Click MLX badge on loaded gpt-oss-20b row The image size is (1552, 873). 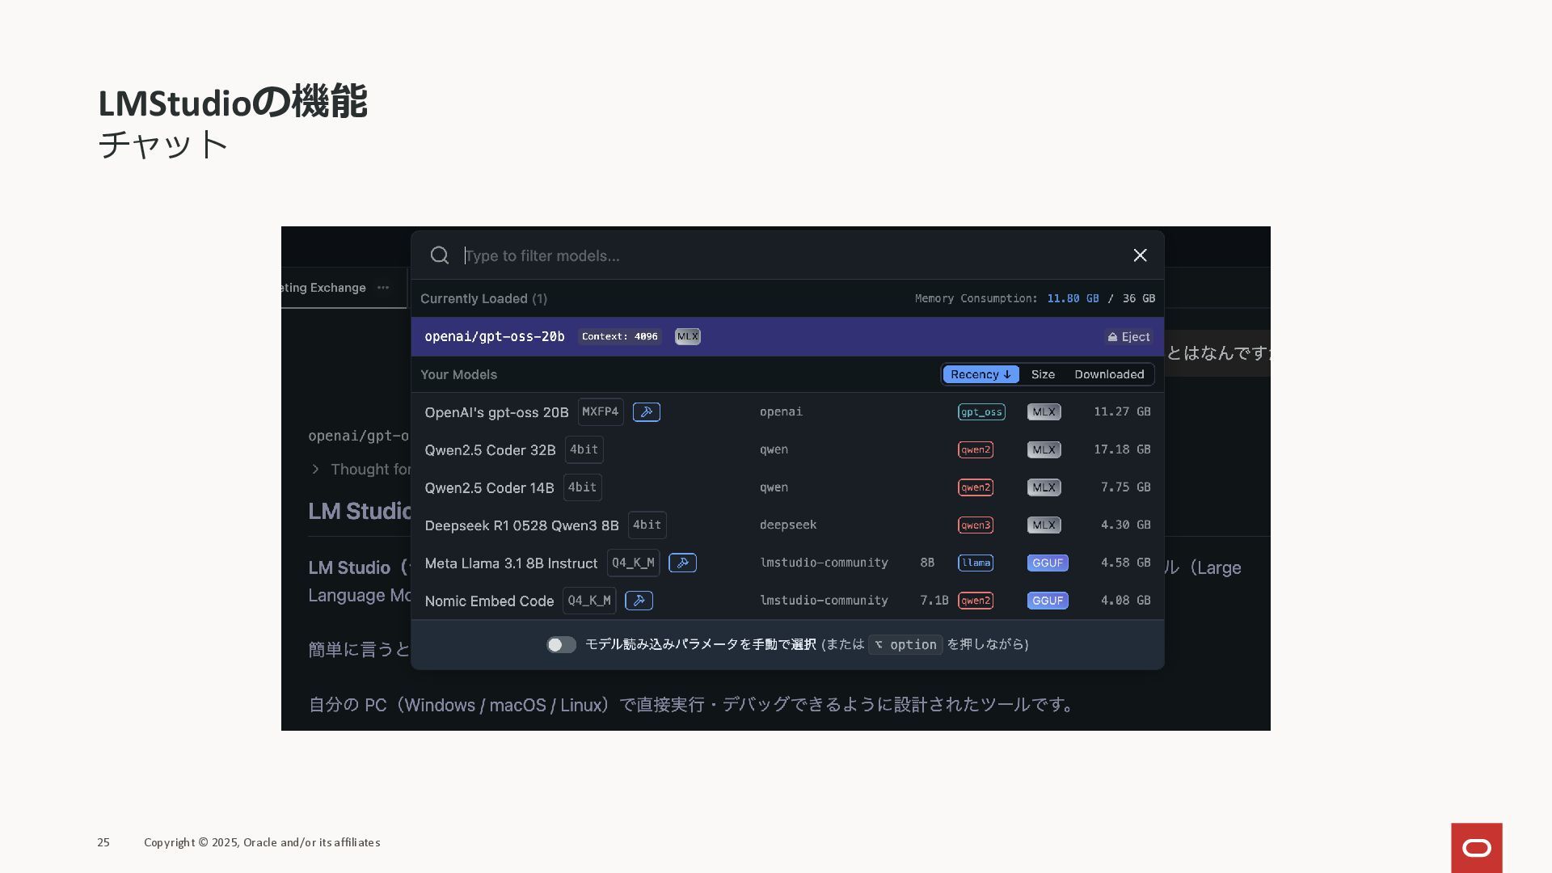pos(687,336)
